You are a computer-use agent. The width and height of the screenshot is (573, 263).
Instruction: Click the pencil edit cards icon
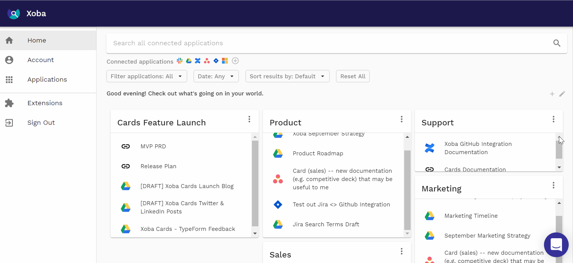562,94
